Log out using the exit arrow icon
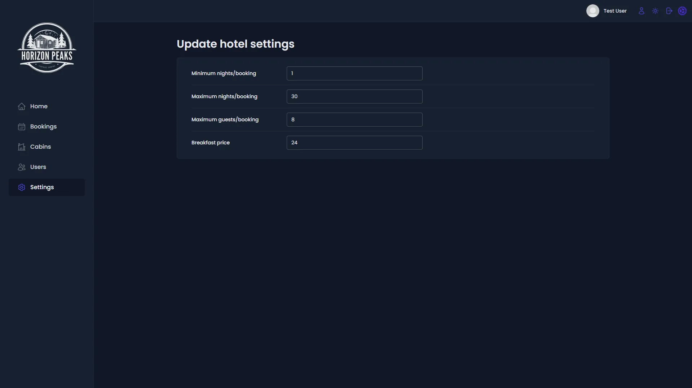The width and height of the screenshot is (692, 388). click(669, 11)
